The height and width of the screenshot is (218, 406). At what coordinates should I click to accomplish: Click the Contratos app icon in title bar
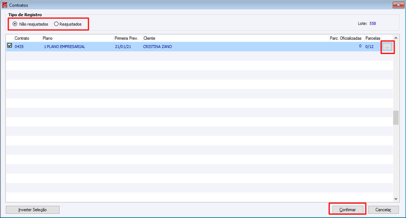(4, 5)
